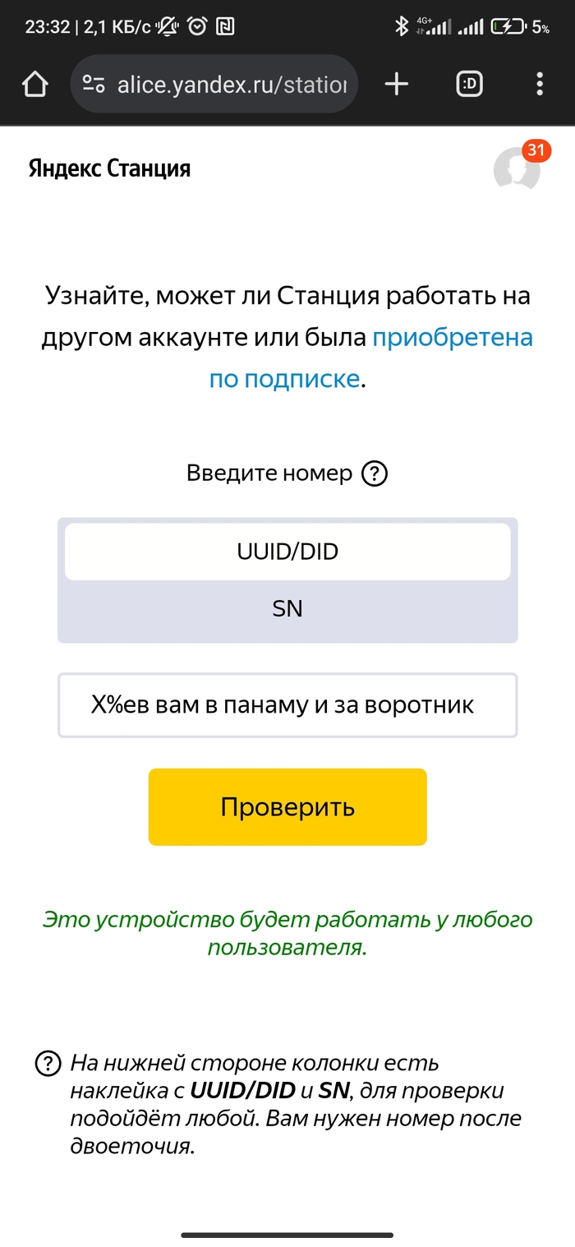Tap the new tab plus icon
This screenshot has width=575, height=1247.
click(x=397, y=84)
